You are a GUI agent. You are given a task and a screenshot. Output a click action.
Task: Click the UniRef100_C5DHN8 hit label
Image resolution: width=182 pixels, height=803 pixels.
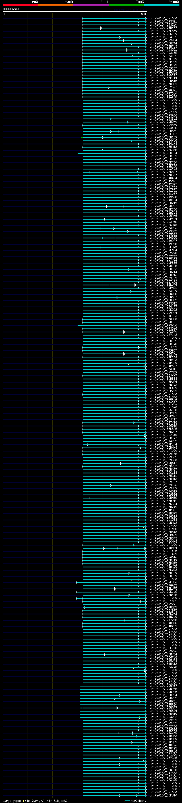click(163, 448)
